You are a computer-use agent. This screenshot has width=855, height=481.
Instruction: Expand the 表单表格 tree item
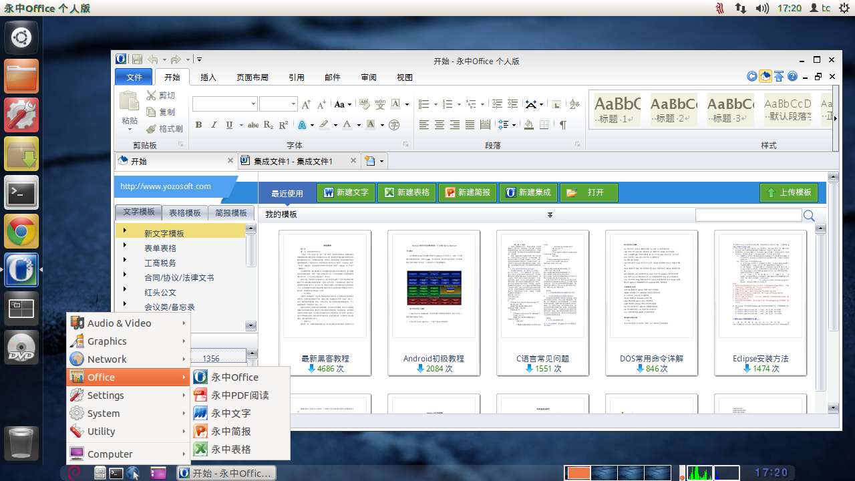(125, 245)
